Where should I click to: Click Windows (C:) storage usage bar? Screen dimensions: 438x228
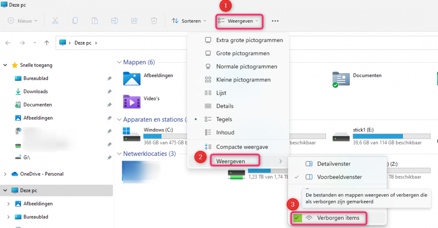pos(165,136)
